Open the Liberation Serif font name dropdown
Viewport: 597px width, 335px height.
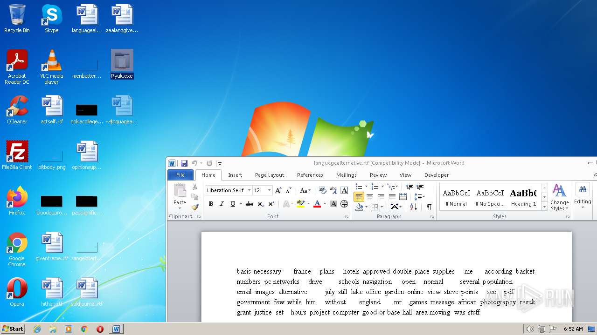click(x=249, y=190)
